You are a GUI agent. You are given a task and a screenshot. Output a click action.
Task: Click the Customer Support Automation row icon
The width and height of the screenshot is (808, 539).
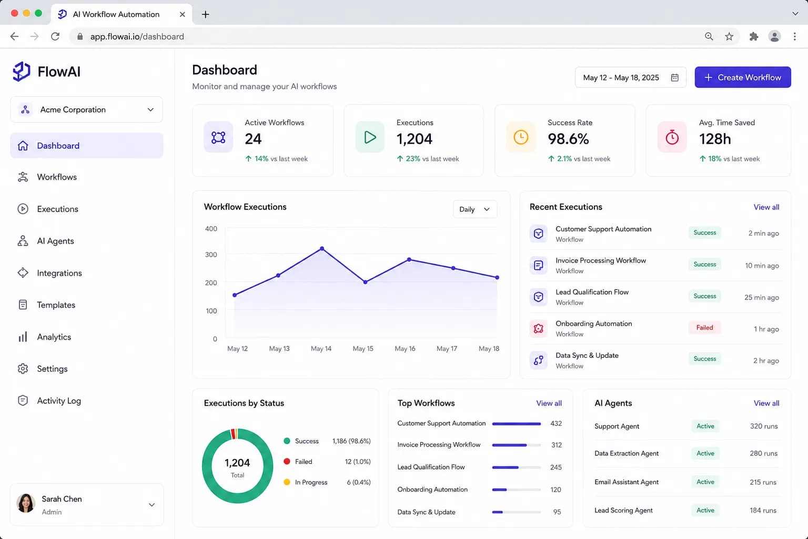click(539, 233)
